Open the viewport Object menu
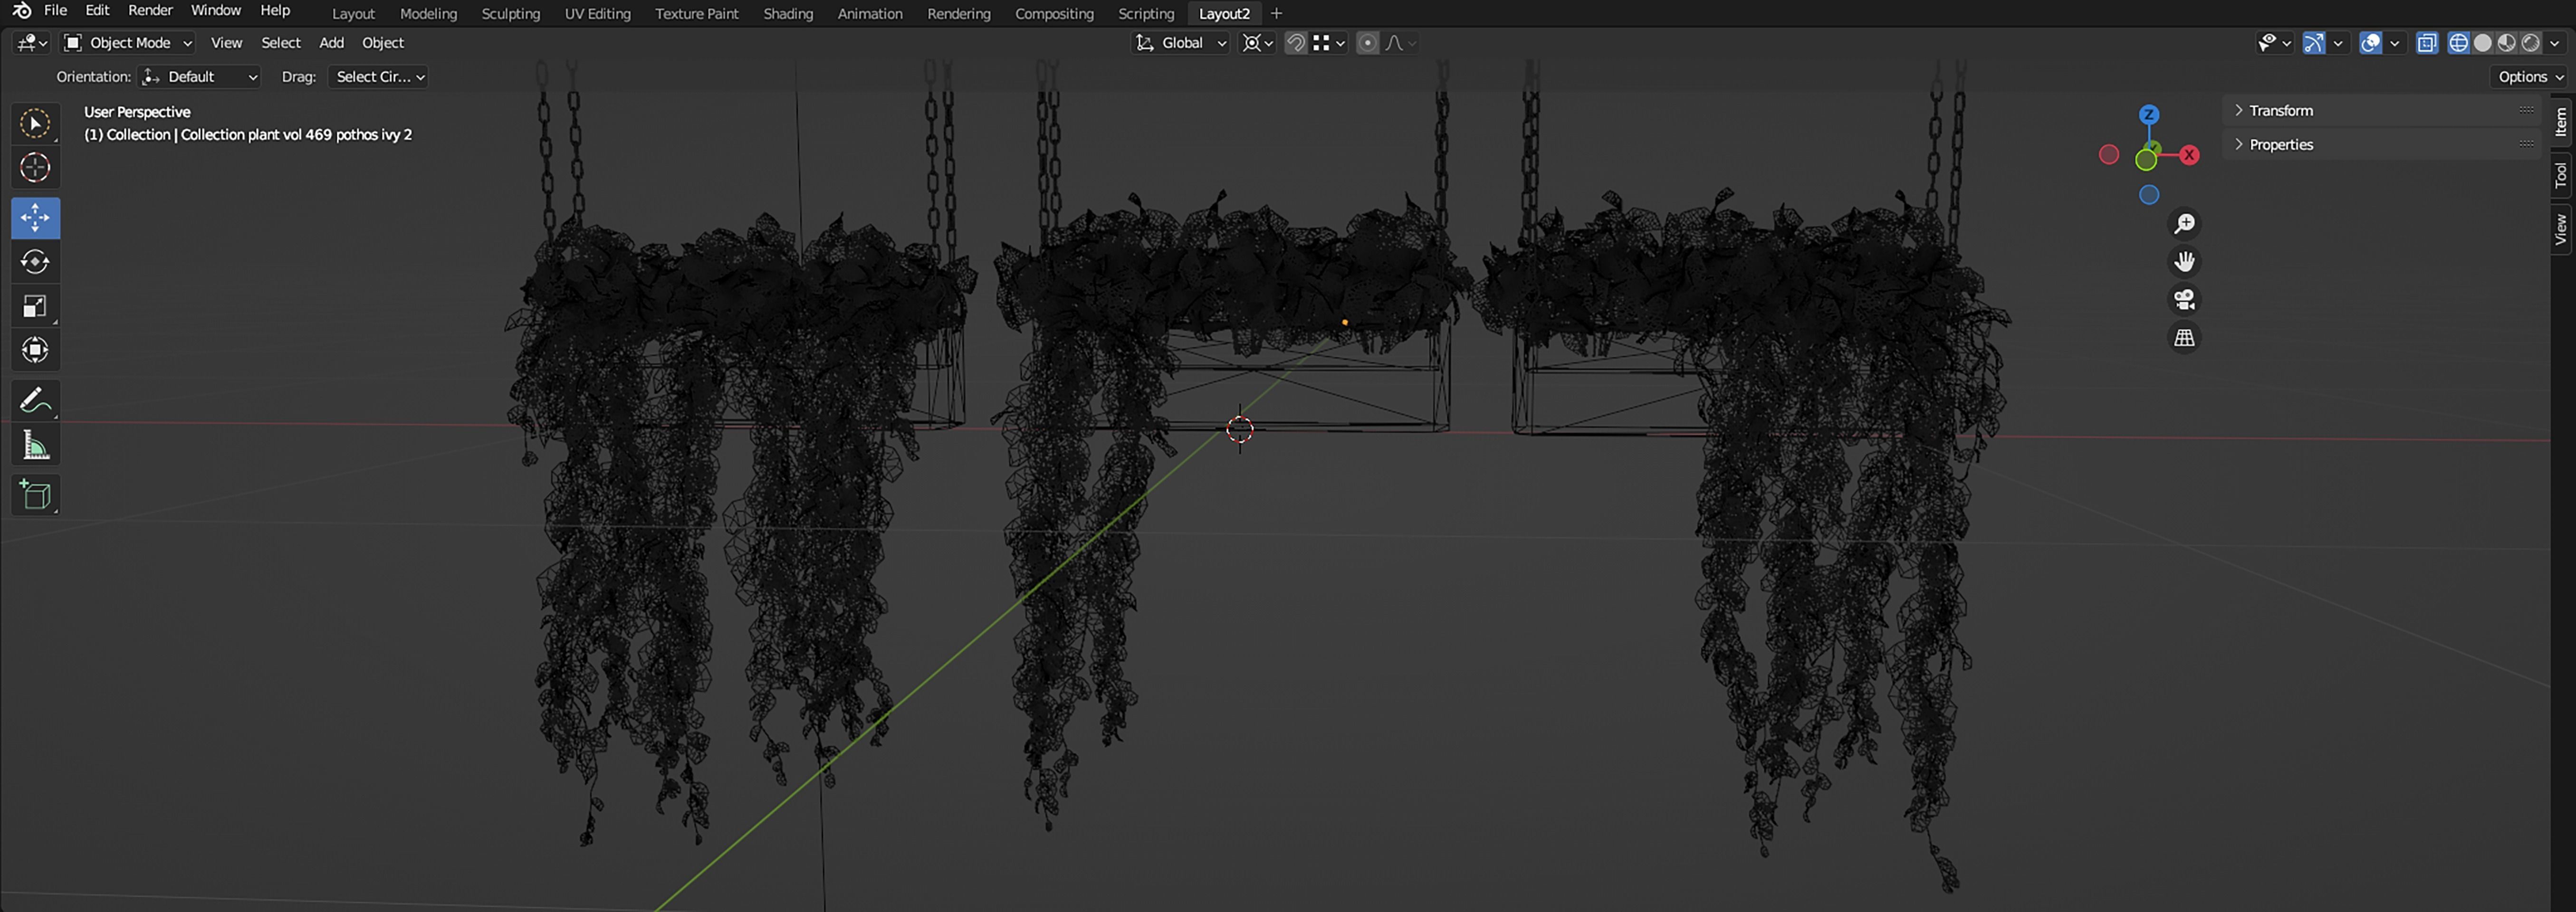 click(383, 43)
